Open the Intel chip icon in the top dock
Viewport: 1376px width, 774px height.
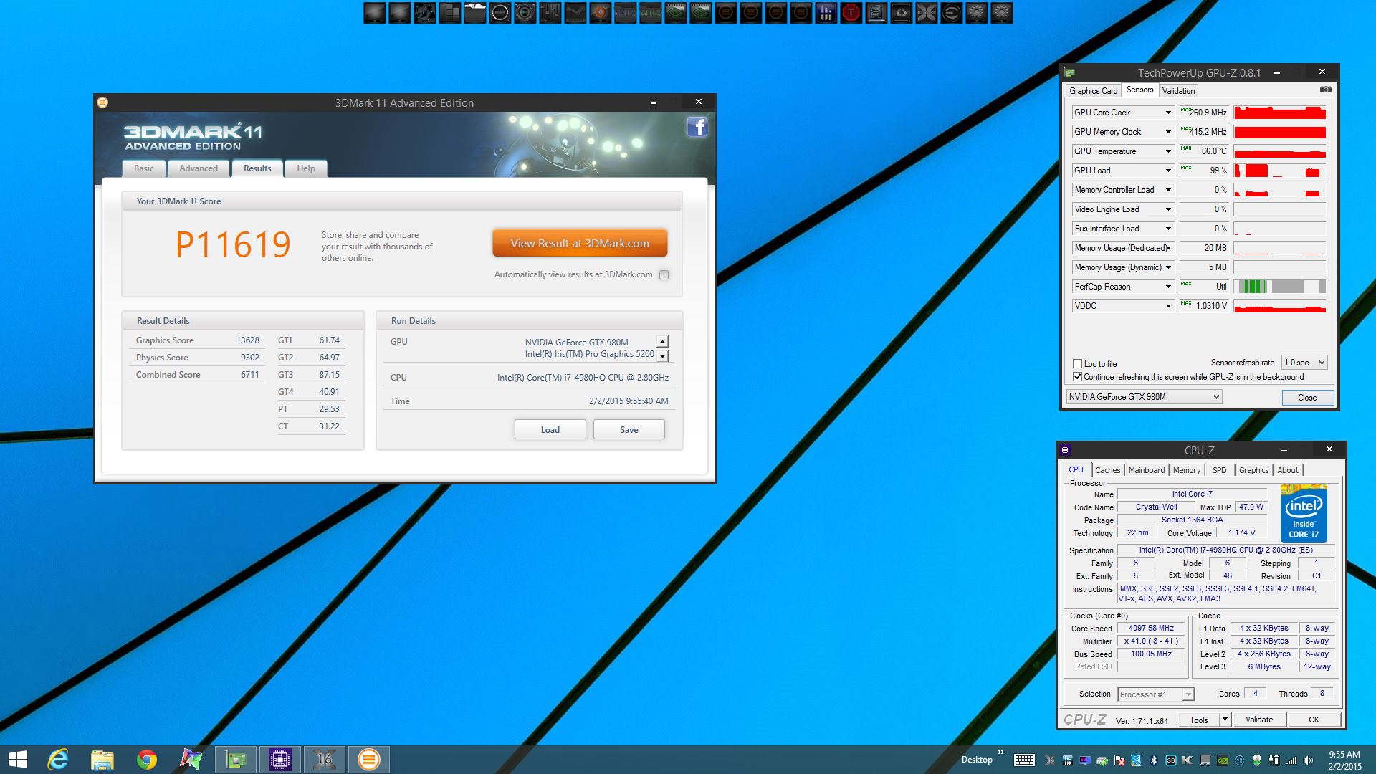coord(876,12)
